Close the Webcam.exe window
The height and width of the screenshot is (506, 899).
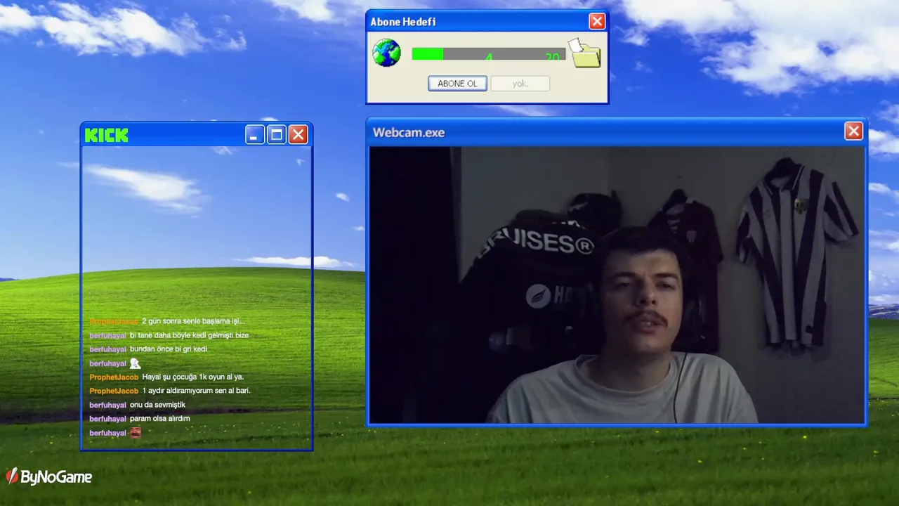[853, 131]
